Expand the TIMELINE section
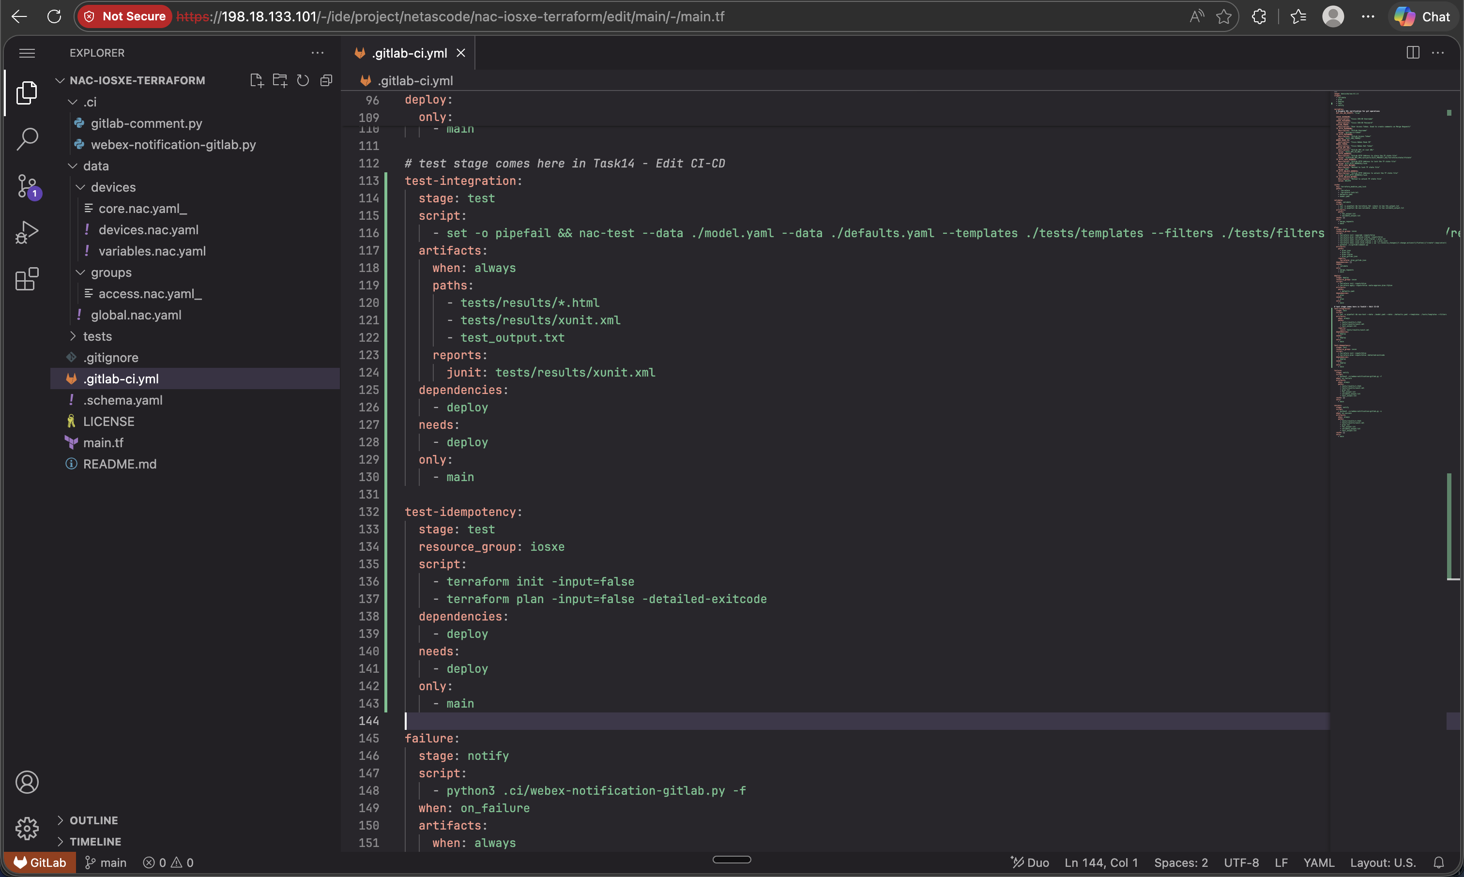The height and width of the screenshot is (877, 1464). click(95, 842)
